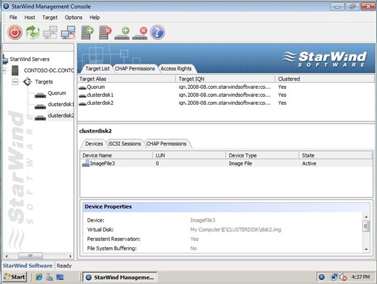
Task: Open the Access Rights tab
Action: tap(176, 69)
